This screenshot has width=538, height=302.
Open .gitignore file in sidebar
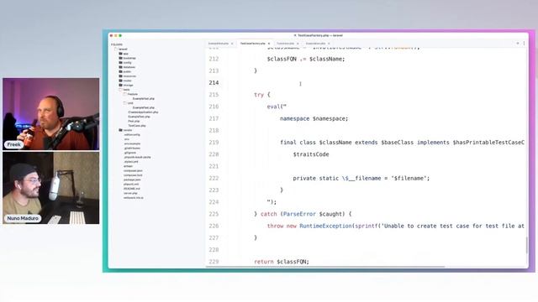(x=130, y=153)
